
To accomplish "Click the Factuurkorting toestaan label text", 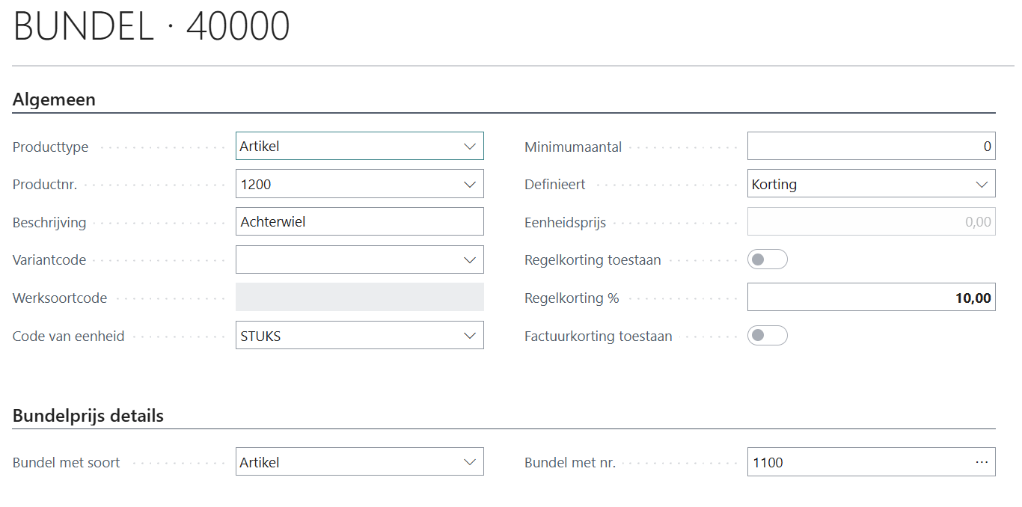I will tap(598, 337).
